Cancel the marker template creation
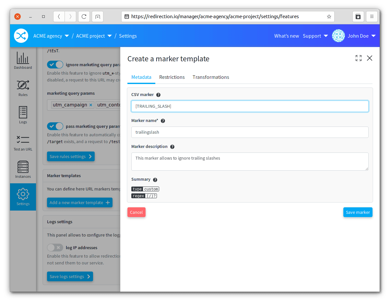This screenshot has height=304, width=391. (136, 212)
